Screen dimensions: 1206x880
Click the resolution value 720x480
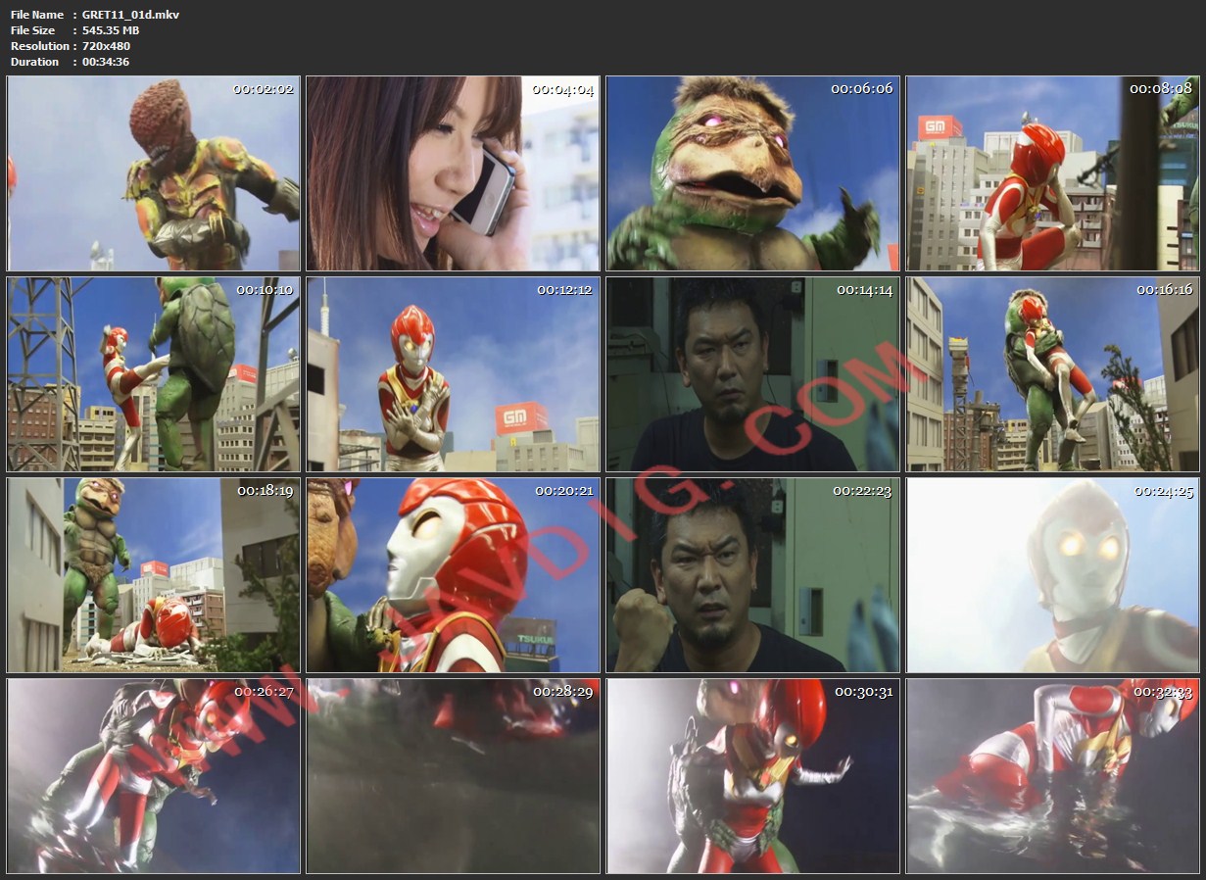coord(106,46)
